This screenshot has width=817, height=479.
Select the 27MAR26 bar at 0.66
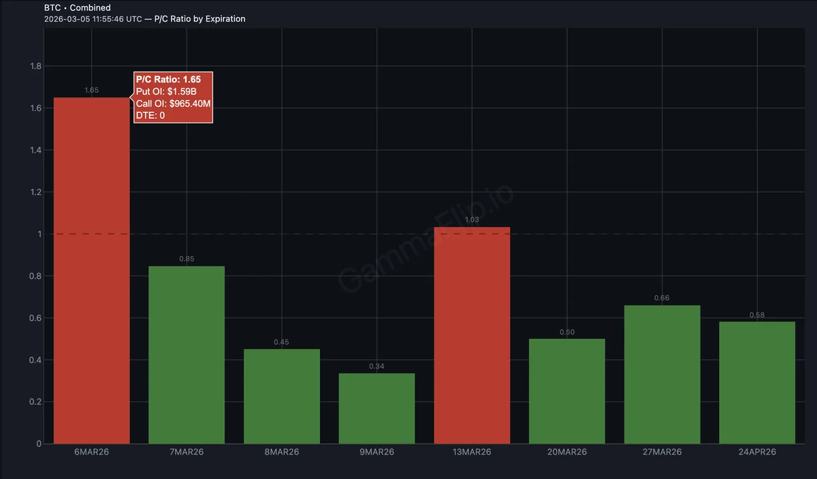click(662, 375)
